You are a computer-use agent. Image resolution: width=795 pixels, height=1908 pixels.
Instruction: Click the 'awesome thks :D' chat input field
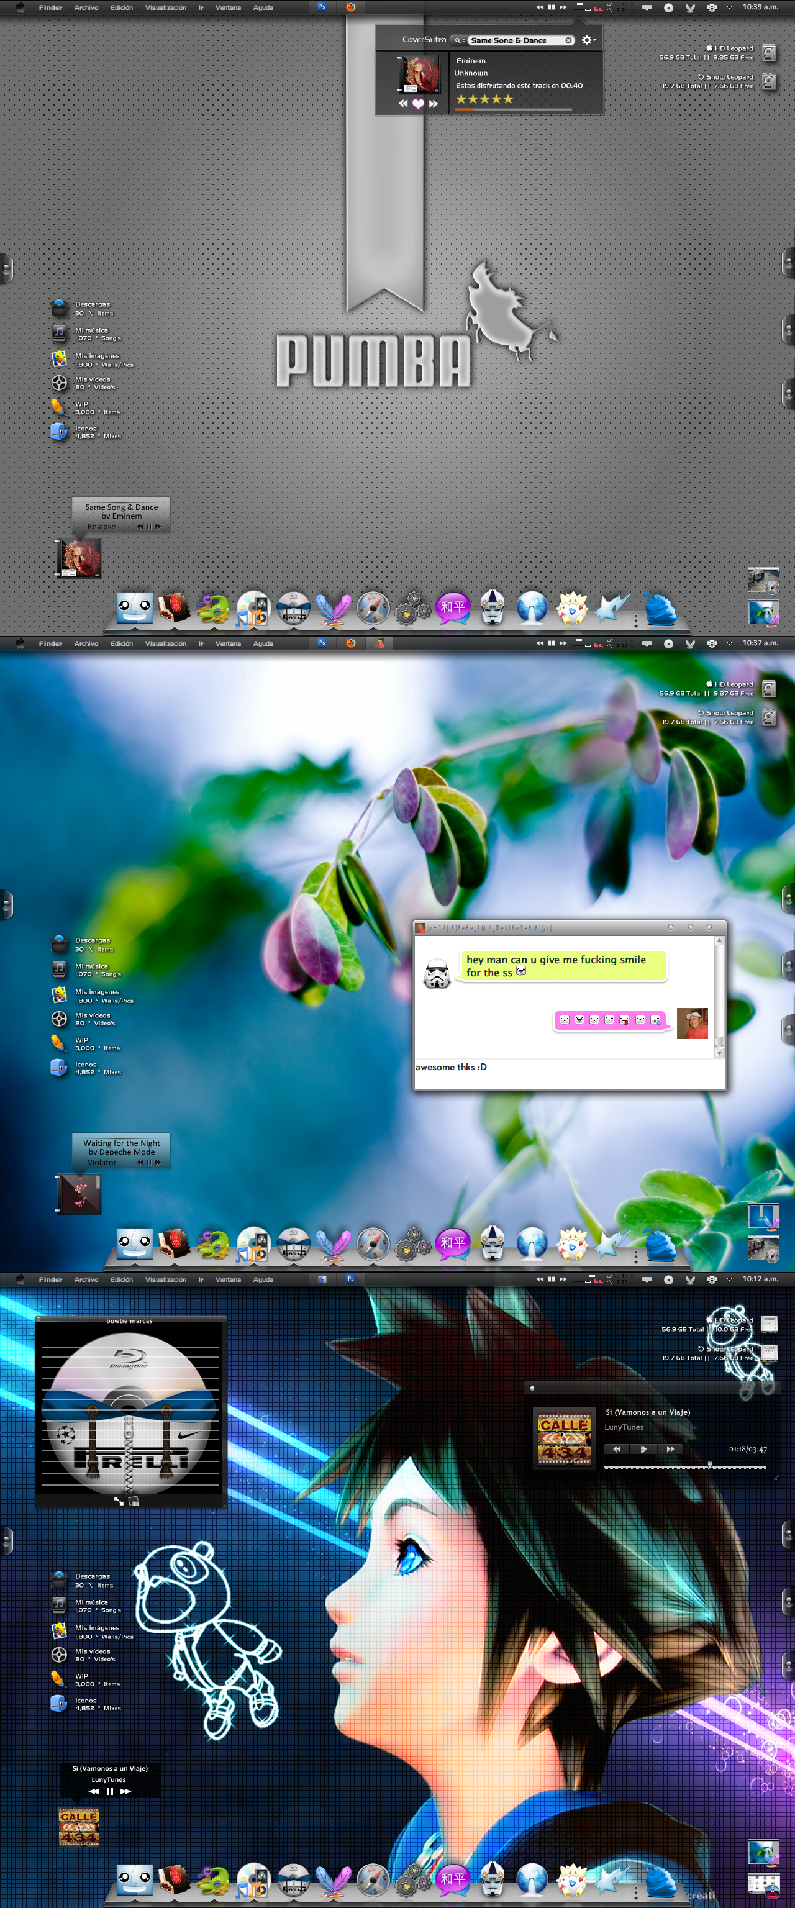click(568, 1073)
